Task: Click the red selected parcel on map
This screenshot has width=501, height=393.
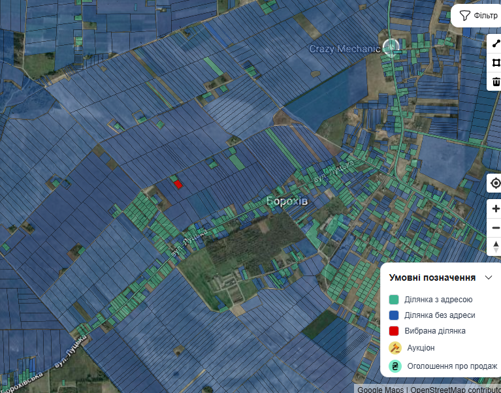Action: (x=178, y=184)
